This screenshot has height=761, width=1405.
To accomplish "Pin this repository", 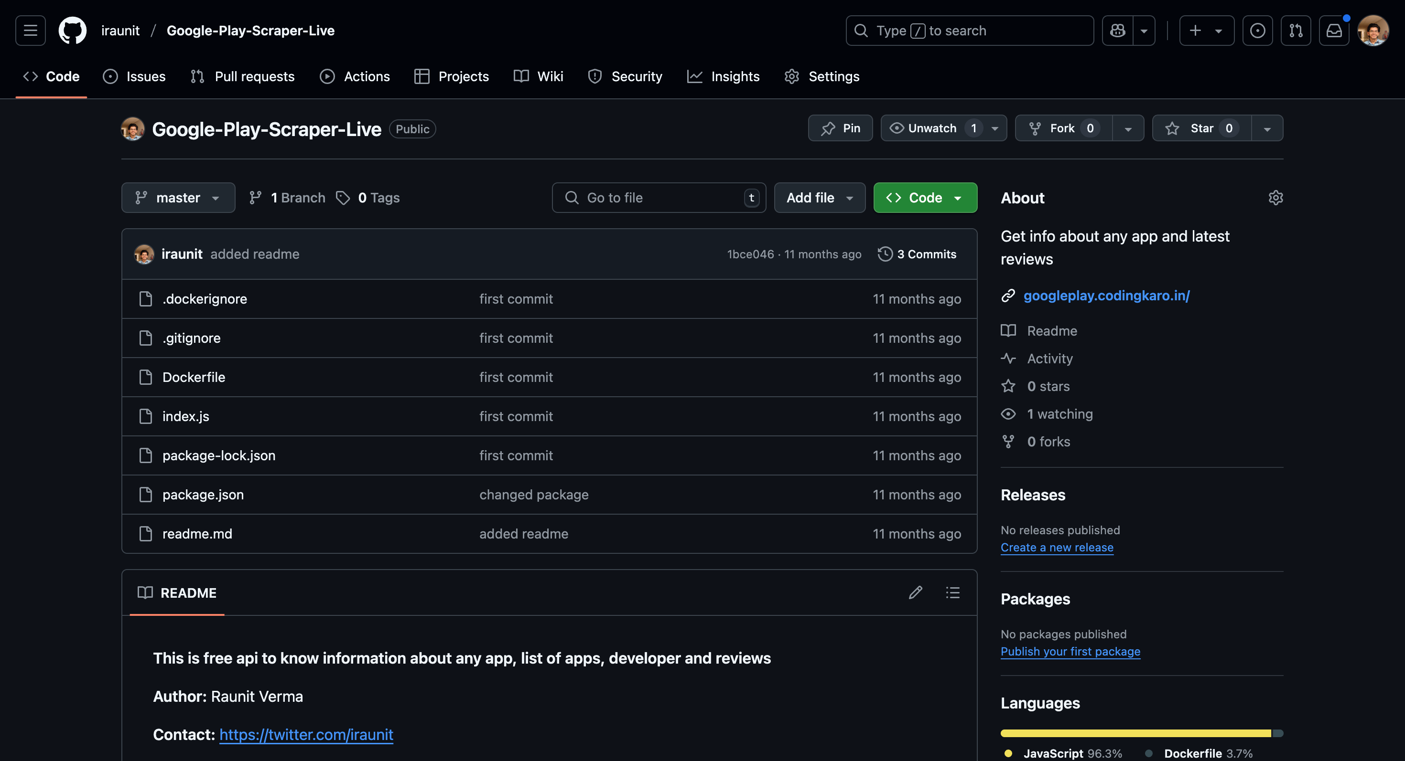I will 841,128.
